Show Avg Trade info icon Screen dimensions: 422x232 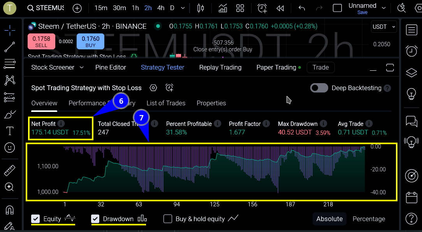369,124
